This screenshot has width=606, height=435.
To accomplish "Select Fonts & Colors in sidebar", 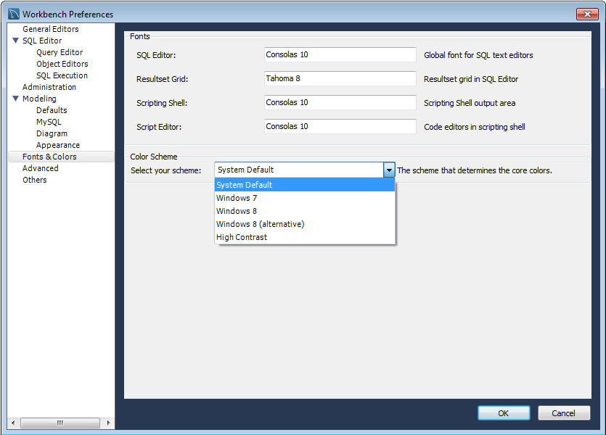I will [x=61, y=157].
